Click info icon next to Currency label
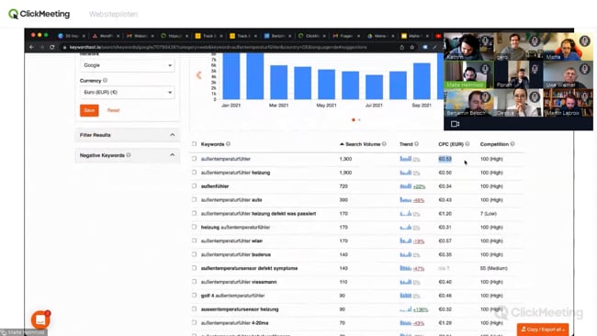The height and width of the screenshot is (336, 597). (x=105, y=80)
